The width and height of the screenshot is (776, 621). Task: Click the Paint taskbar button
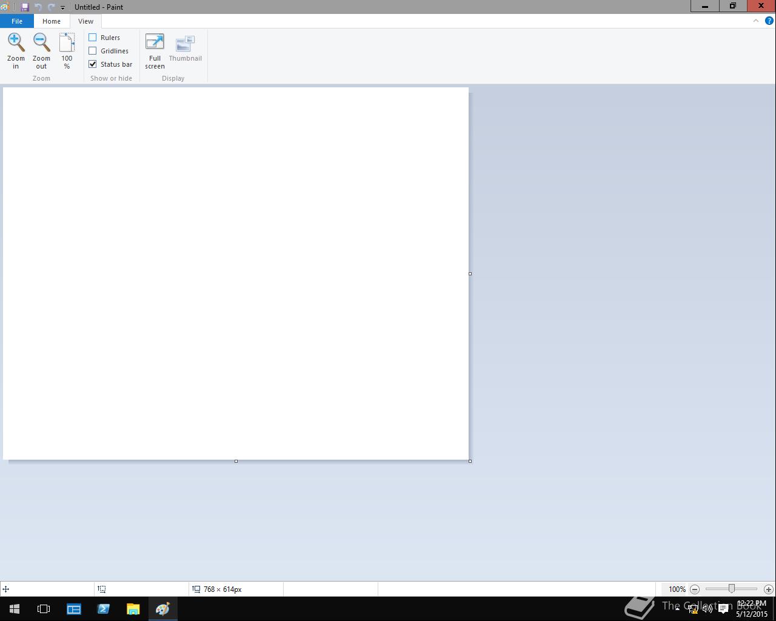pyautogui.click(x=162, y=608)
